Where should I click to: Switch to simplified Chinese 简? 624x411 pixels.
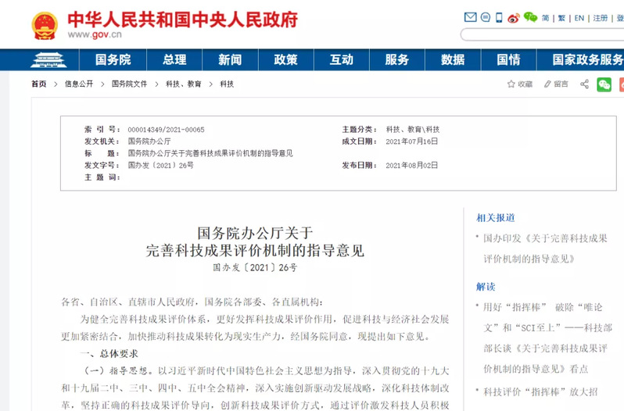coord(545,18)
